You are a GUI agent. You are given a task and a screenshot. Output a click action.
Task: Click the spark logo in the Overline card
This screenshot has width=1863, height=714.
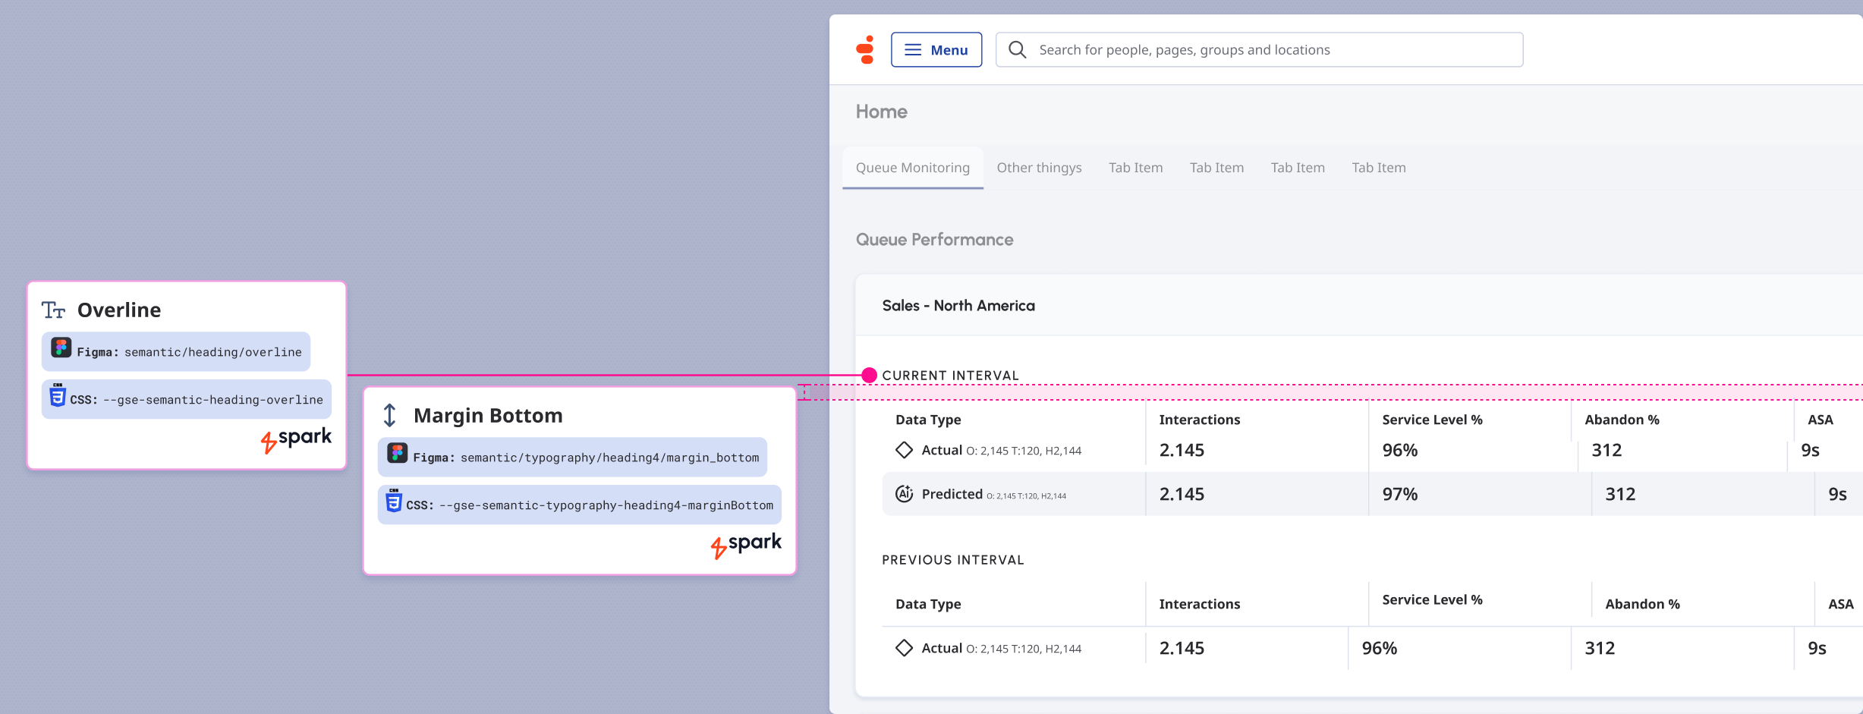pos(296,439)
